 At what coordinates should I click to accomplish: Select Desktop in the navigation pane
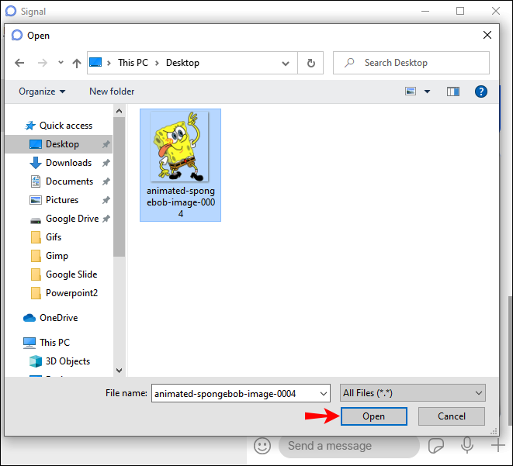[59, 144]
